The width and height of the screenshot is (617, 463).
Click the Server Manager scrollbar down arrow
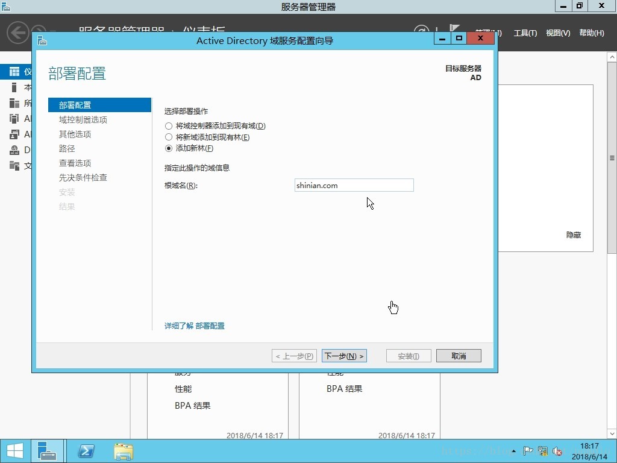coord(612,434)
